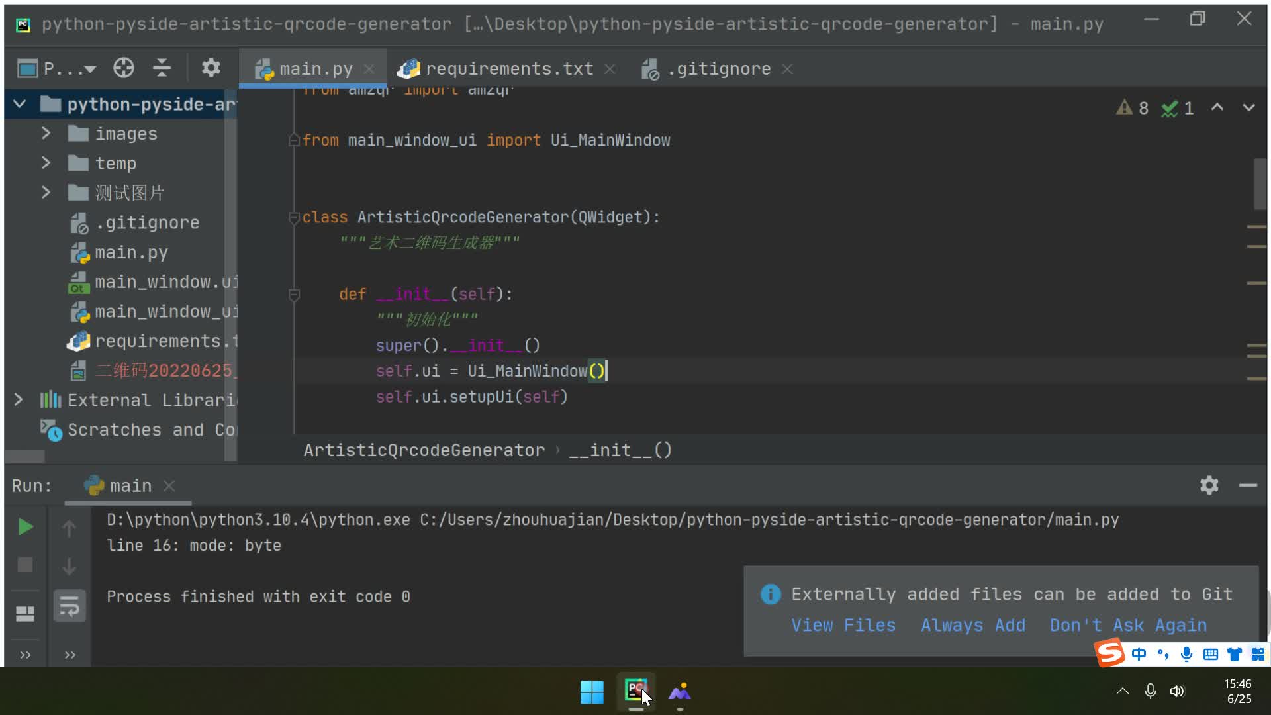This screenshot has height=715, width=1271.
Task: Toggle soft-wrap in the Run console
Action: [x=70, y=606]
